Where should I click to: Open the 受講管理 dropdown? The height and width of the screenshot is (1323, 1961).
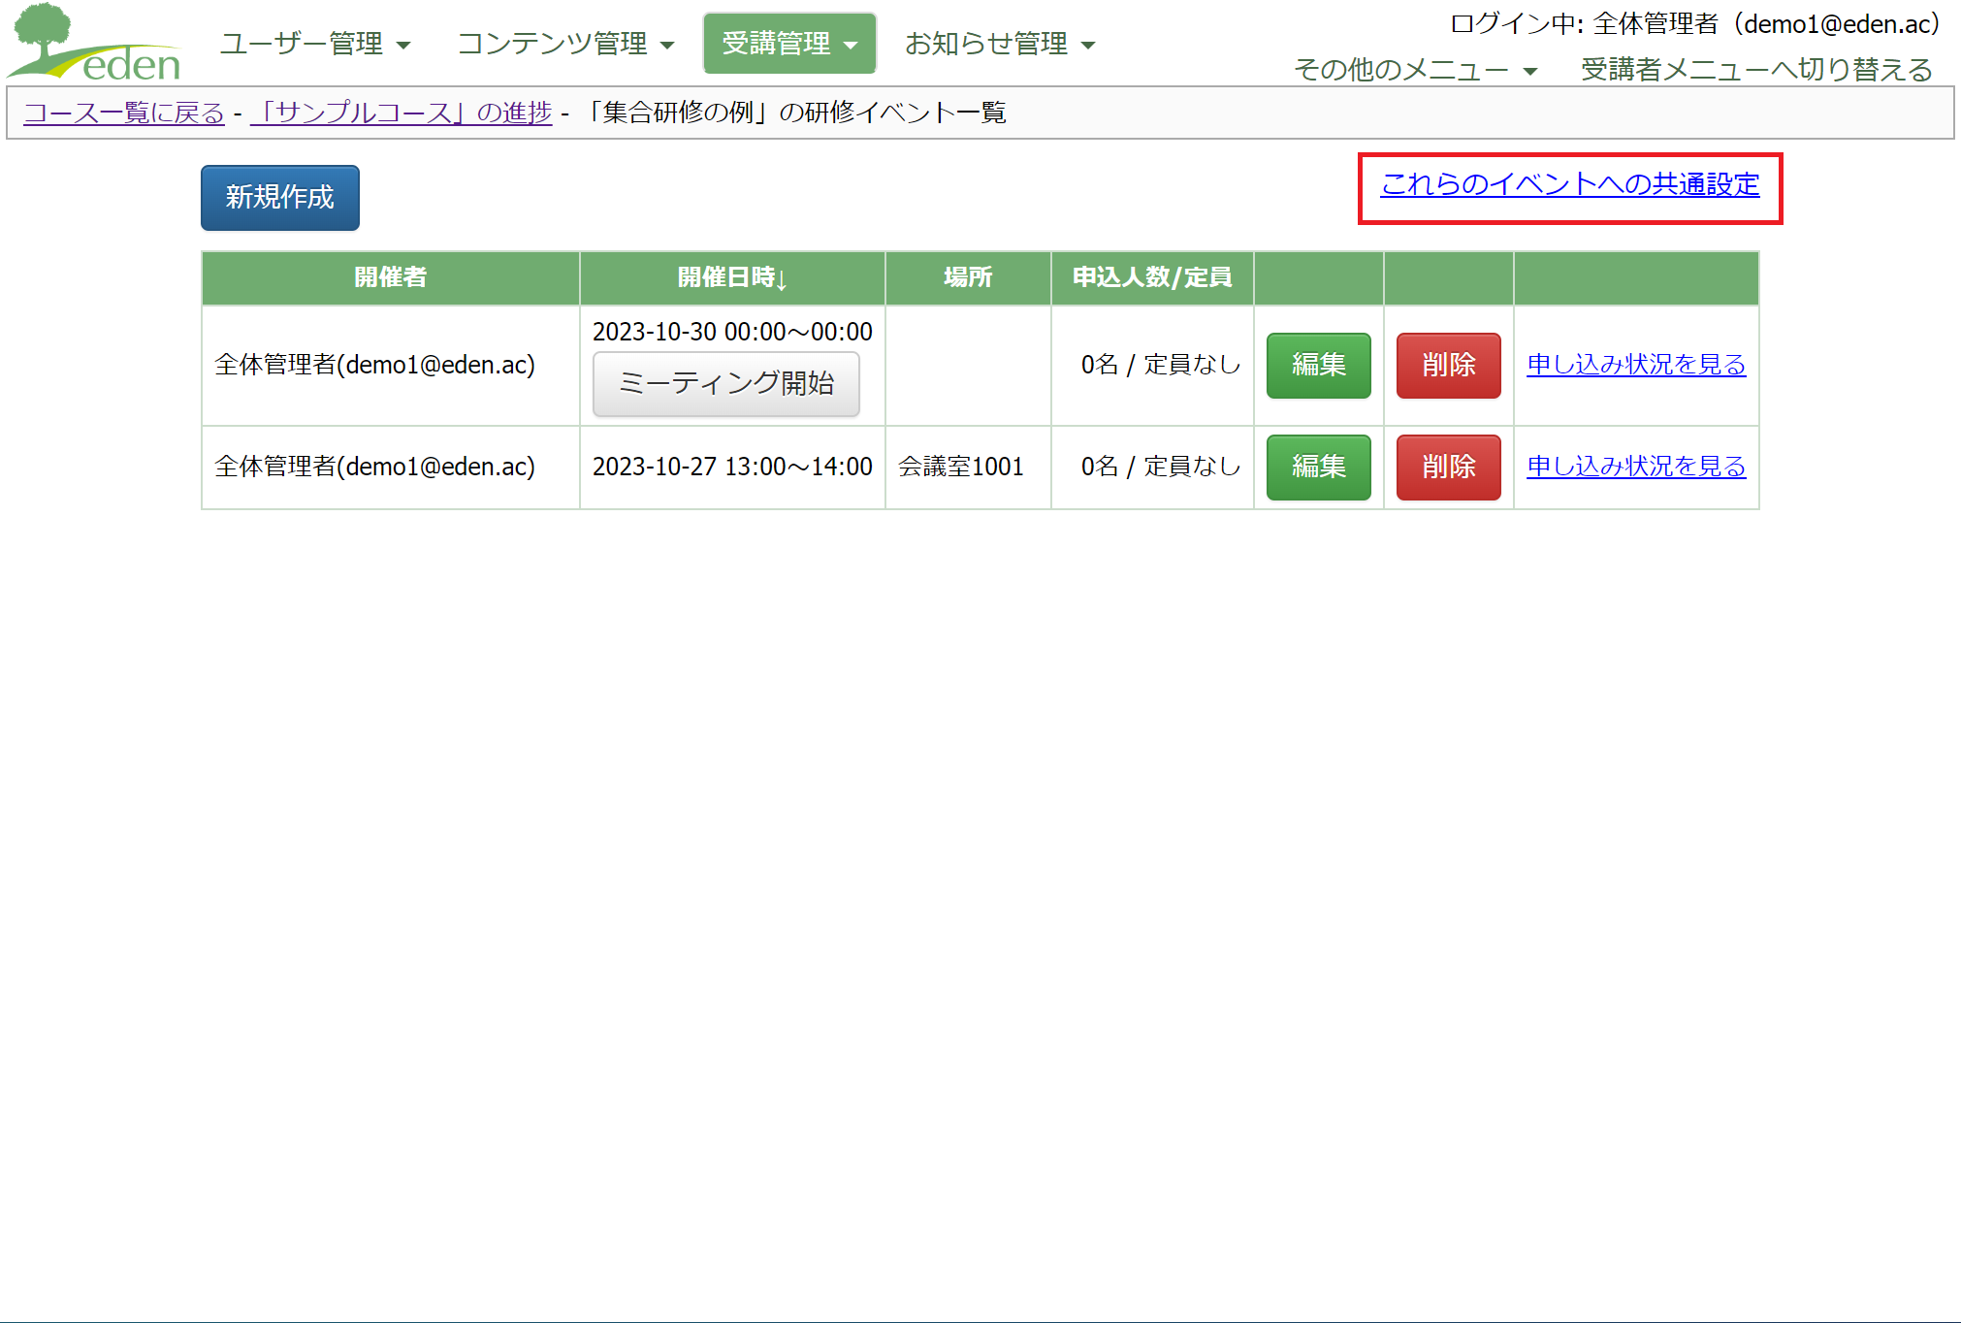[788, 44]
